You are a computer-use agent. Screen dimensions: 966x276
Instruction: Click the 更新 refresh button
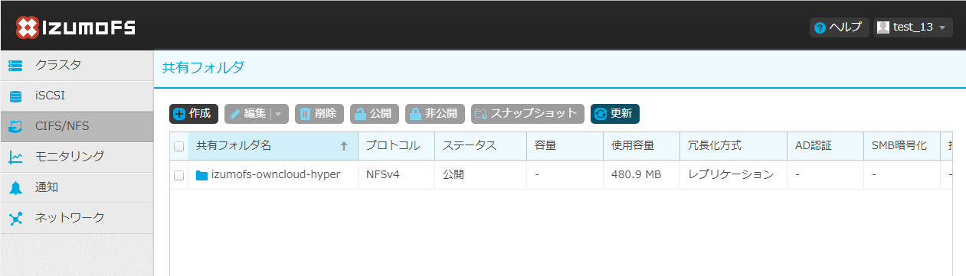[615, 114]
